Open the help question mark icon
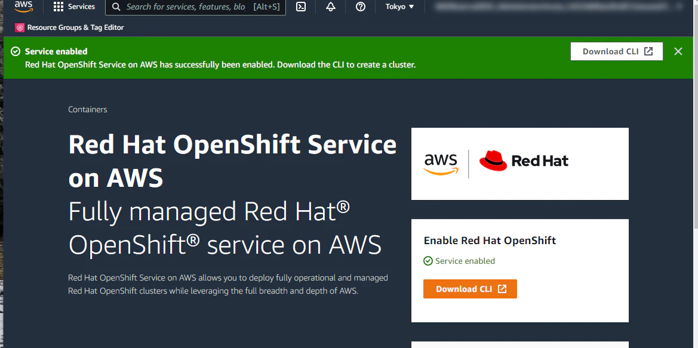 pos(361,7)
